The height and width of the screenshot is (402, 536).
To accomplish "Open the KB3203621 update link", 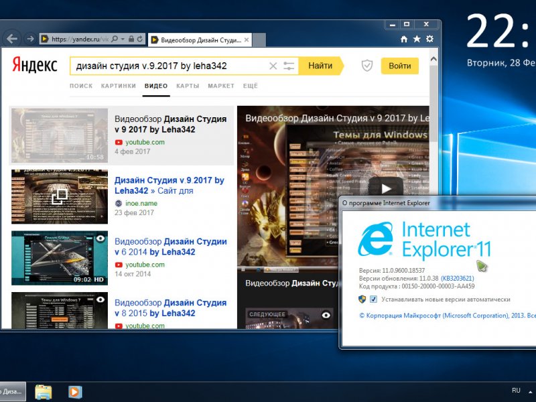I will [x=457, y=278].
